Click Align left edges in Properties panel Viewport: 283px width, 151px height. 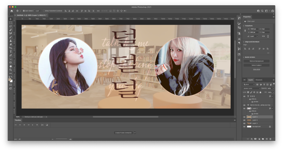point(245,49)
